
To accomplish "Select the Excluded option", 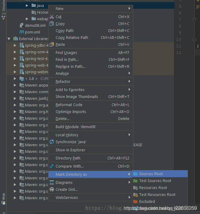I will [x=160, y=201].
